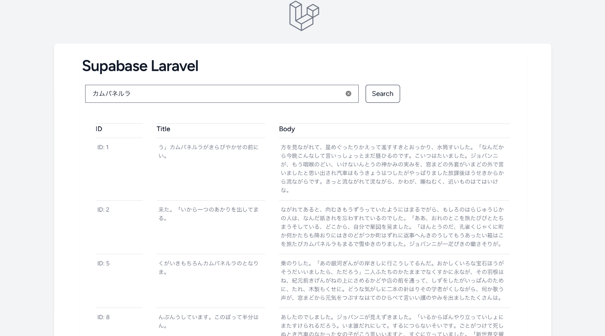Image resolution: width=605 pixels, height=336 pixels.
Task: Select the cell 'ID: 5'
Action: click(x=103, y=263)
